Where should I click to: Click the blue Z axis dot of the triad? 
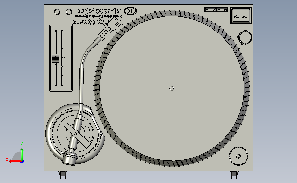pyautogui.click(x=22, y=162)
